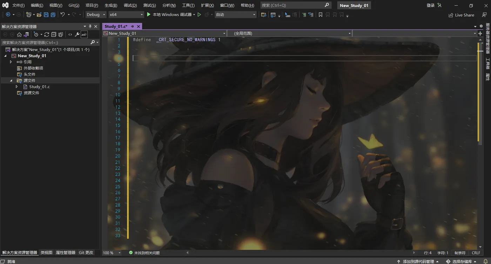Toggle pin on Study_01.c tab
This screenshot has height=264, width=491.
(132, 26)
